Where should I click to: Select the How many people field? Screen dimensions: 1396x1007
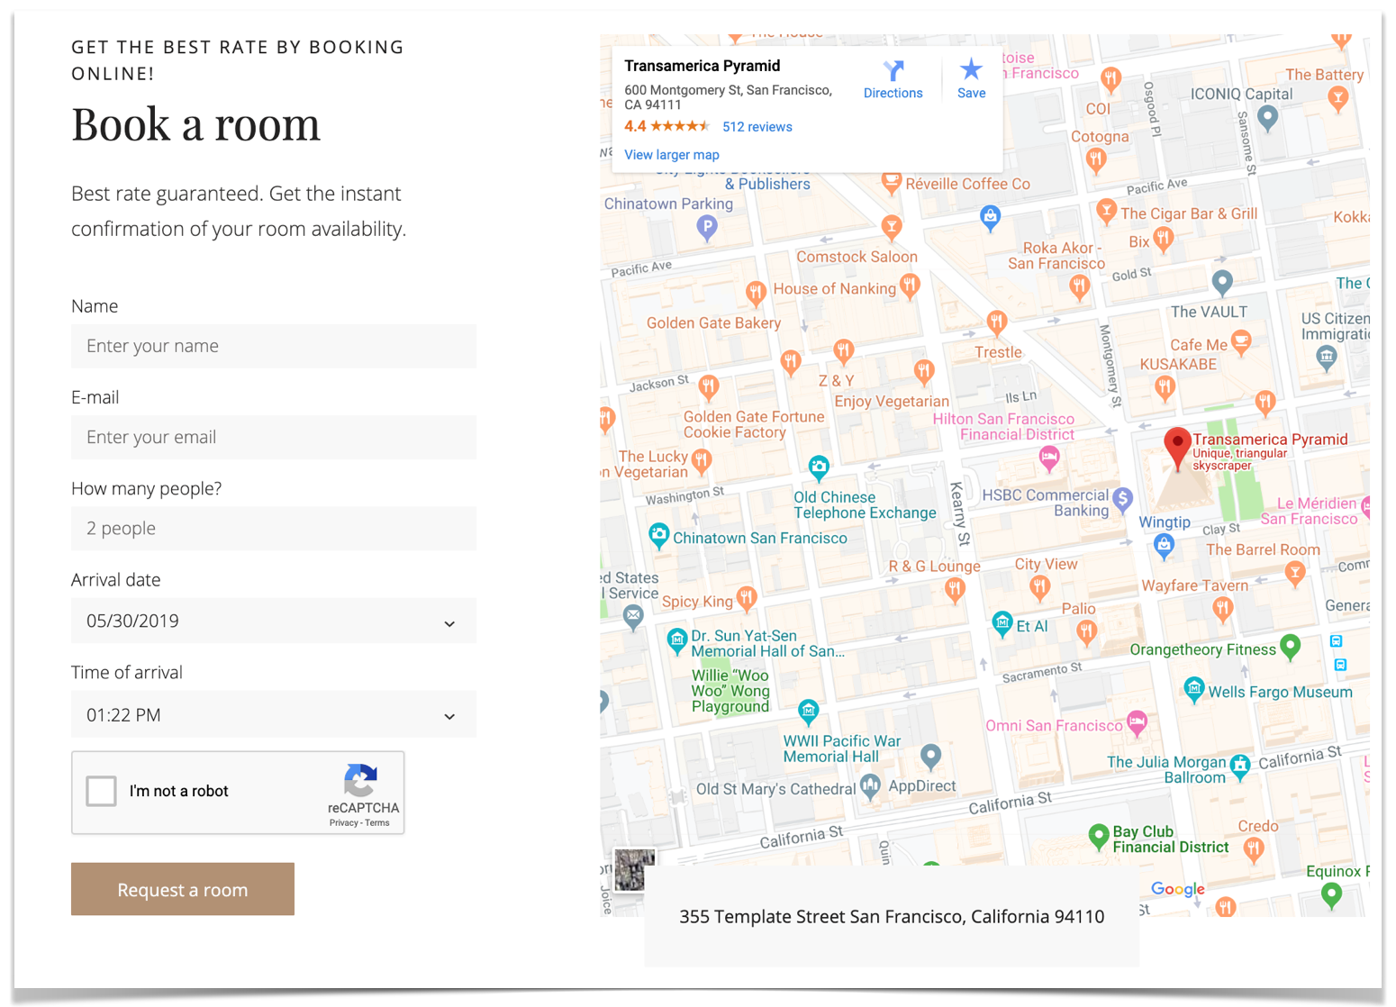coord(274,528)
